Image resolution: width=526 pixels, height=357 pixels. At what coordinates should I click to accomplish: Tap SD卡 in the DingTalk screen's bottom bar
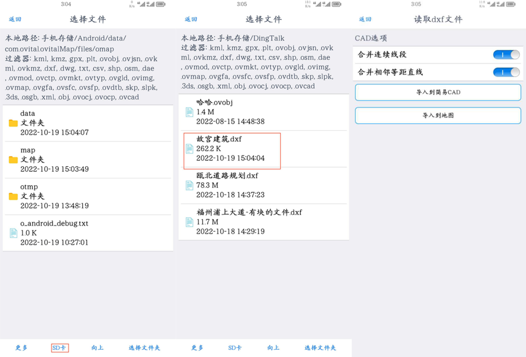click(235, 348)
